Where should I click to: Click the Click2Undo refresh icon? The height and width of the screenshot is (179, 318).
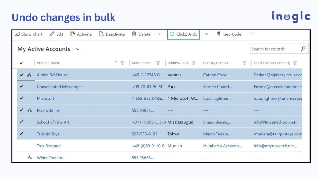tap(172, 34)
